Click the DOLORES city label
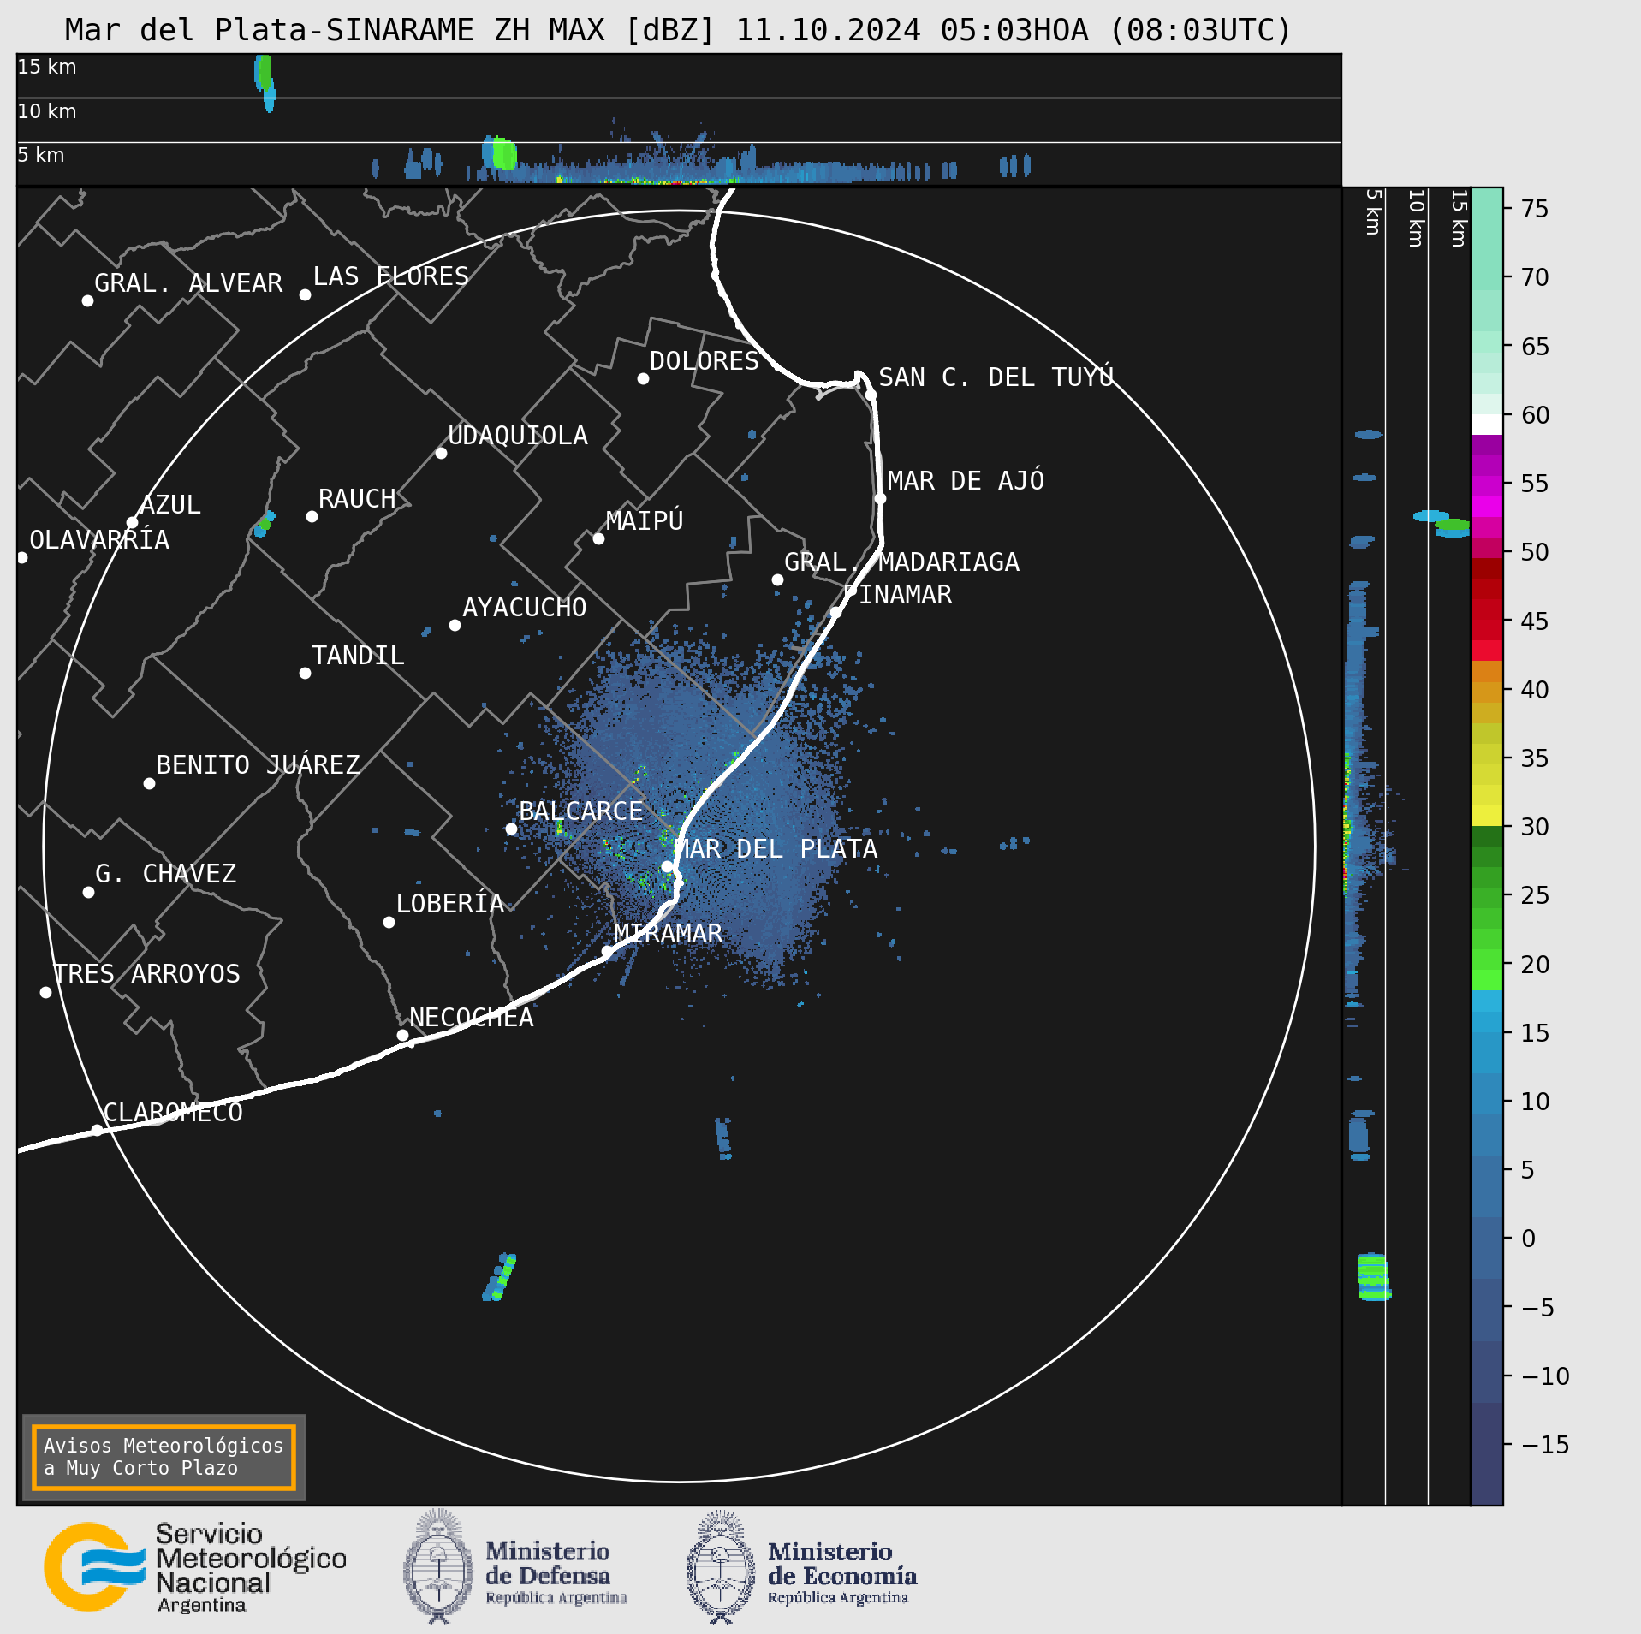 coord(705,361)
